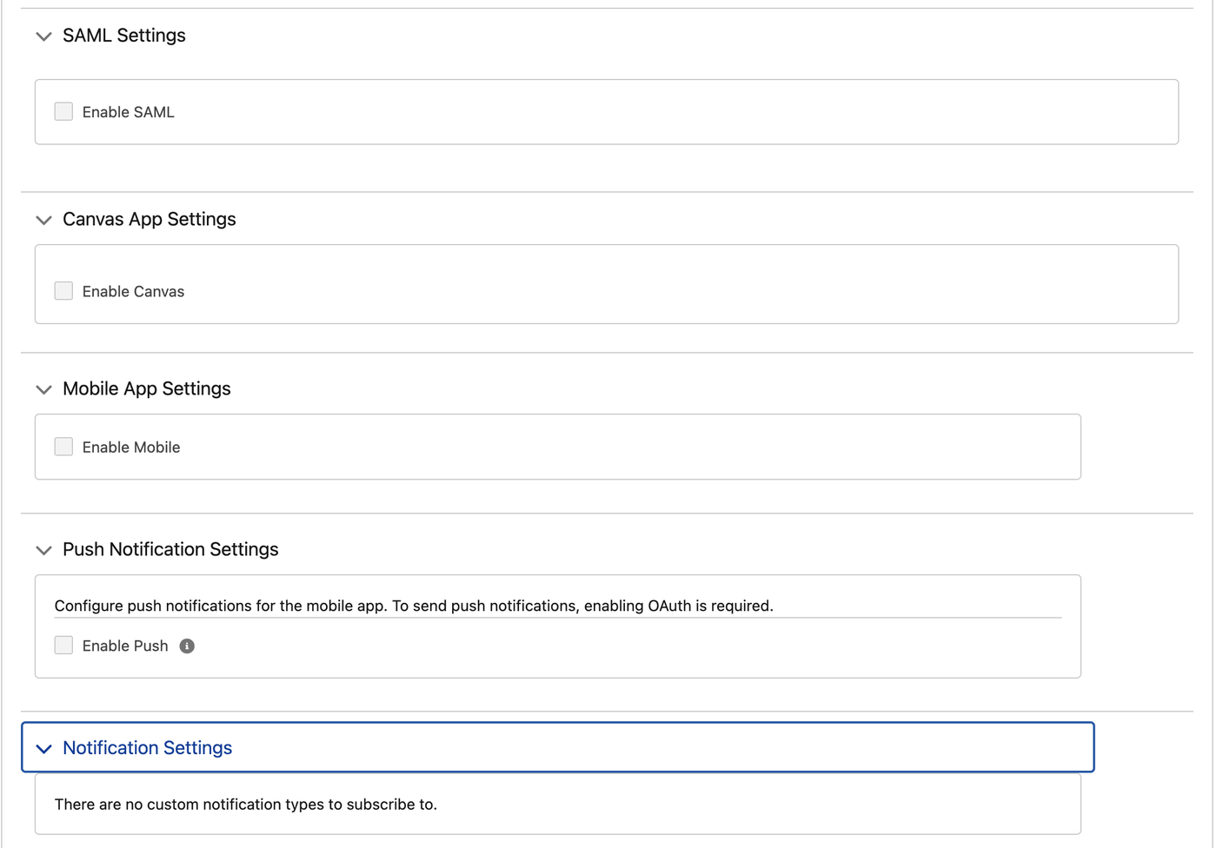Toggle the Enable Push checkbox
The height and width of the screenshot is (848, 1217).
coord(63,645)
